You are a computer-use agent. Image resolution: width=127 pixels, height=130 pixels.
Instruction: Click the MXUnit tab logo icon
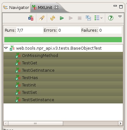pyautogui.click(x=34, y=7)
